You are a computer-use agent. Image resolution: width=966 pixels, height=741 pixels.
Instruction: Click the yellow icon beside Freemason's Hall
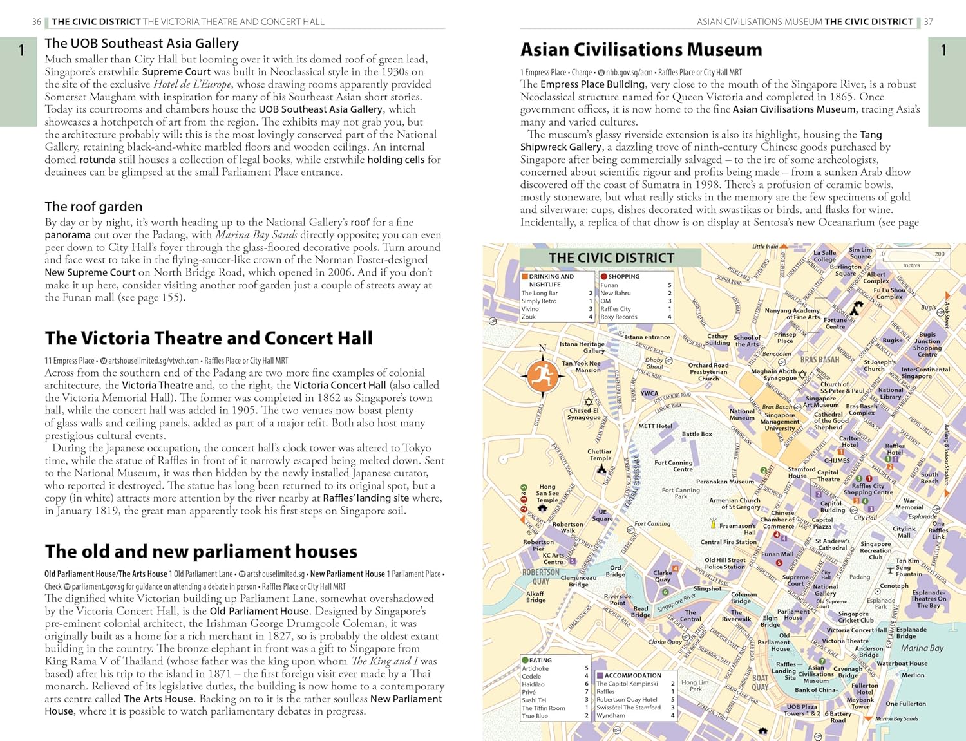click(713, 523)
